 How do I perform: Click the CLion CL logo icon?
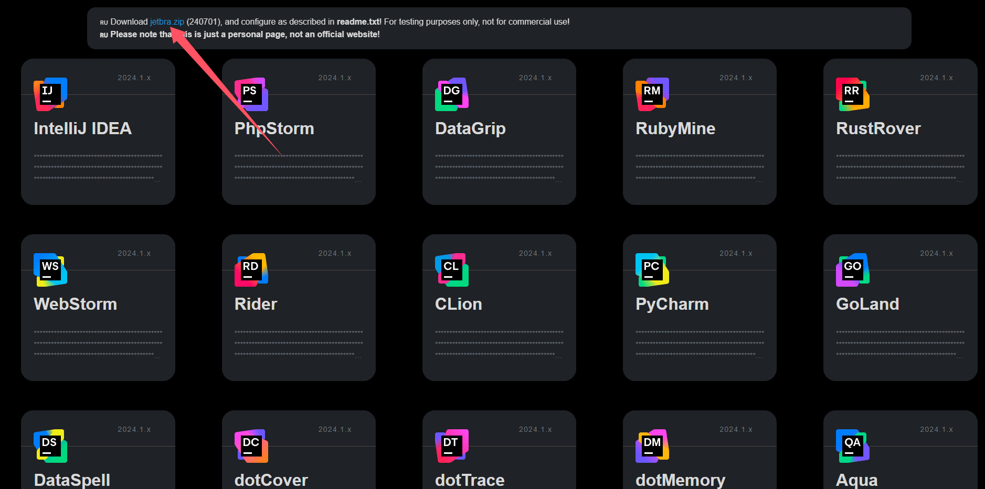point(452,270)
